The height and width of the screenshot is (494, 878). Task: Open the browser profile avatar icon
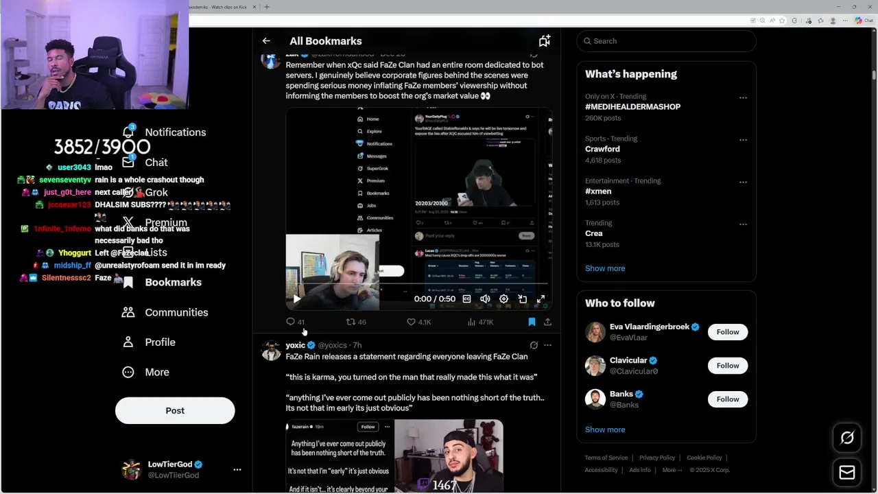(833, 21)
